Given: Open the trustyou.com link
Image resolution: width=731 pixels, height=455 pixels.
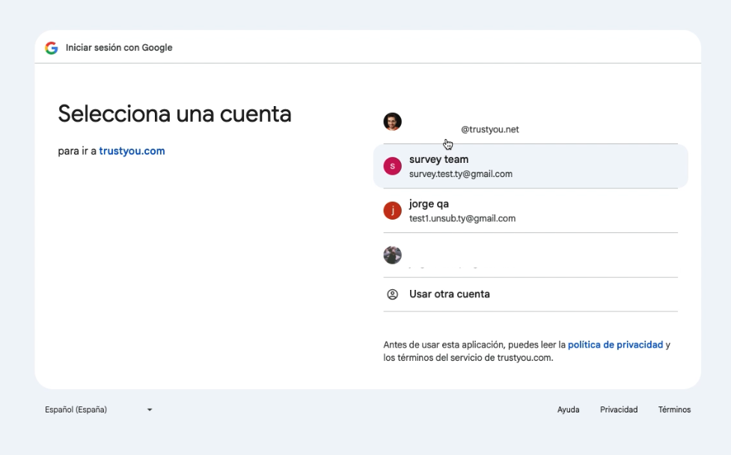Looking at the screenshot, I should tap(132, 151).
